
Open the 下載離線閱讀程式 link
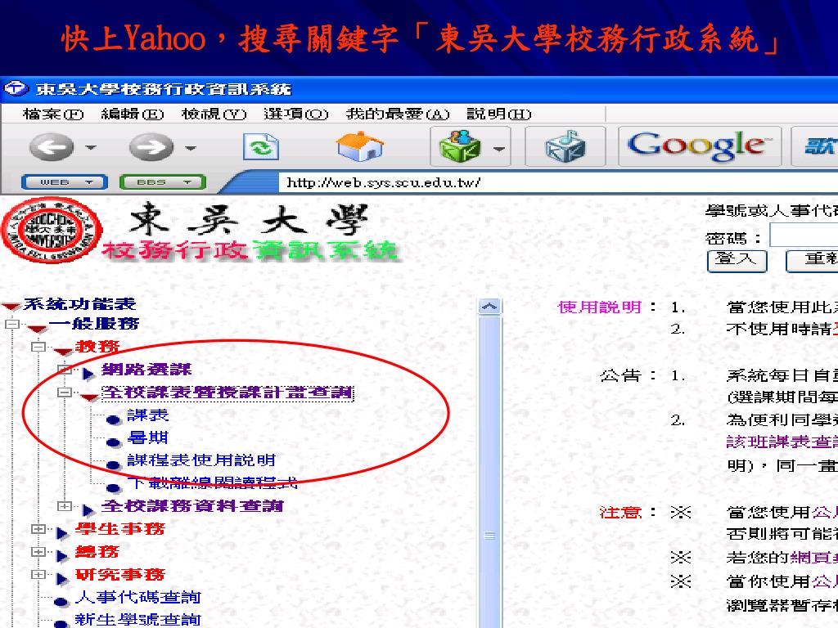pyautogui.click(x=212, y=483)
